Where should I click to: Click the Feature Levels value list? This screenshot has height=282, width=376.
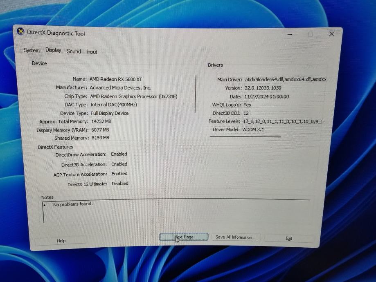coord(282,121)
